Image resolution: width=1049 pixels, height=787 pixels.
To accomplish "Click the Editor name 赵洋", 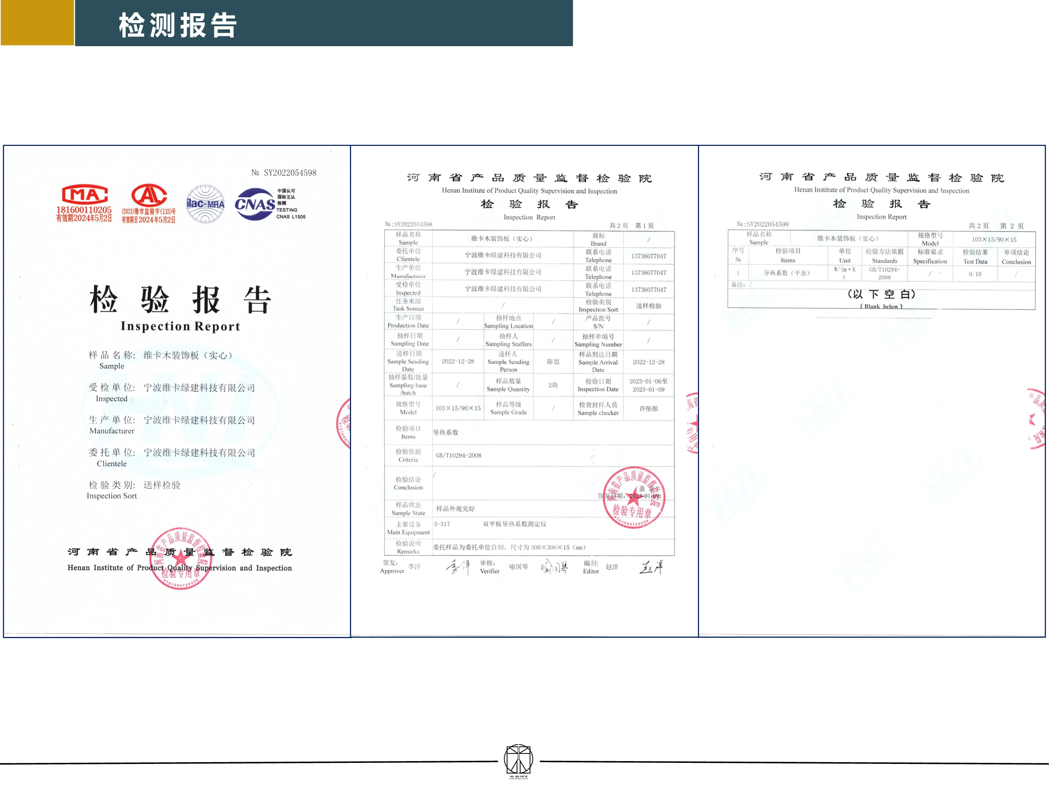I will (x=612, y=567).
